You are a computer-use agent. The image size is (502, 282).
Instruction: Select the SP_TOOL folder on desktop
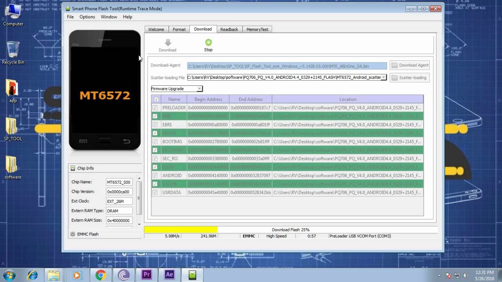[13, 129]
